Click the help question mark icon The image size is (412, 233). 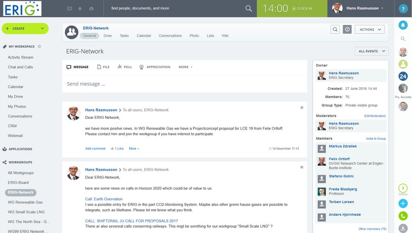click(x=403, y=9)
